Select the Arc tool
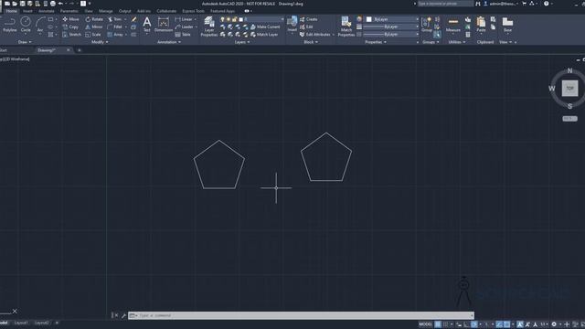 tap(40, 25)
